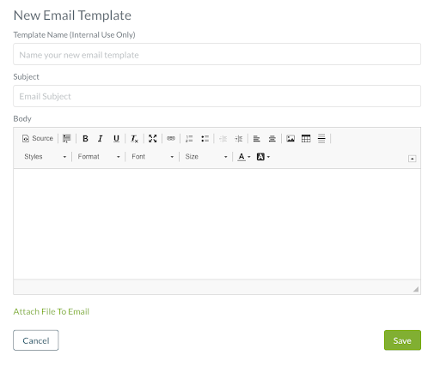Expand the Font dropdown
This screenshot has height=373, width=440.
pyautogui.click(x=152, y=157)
